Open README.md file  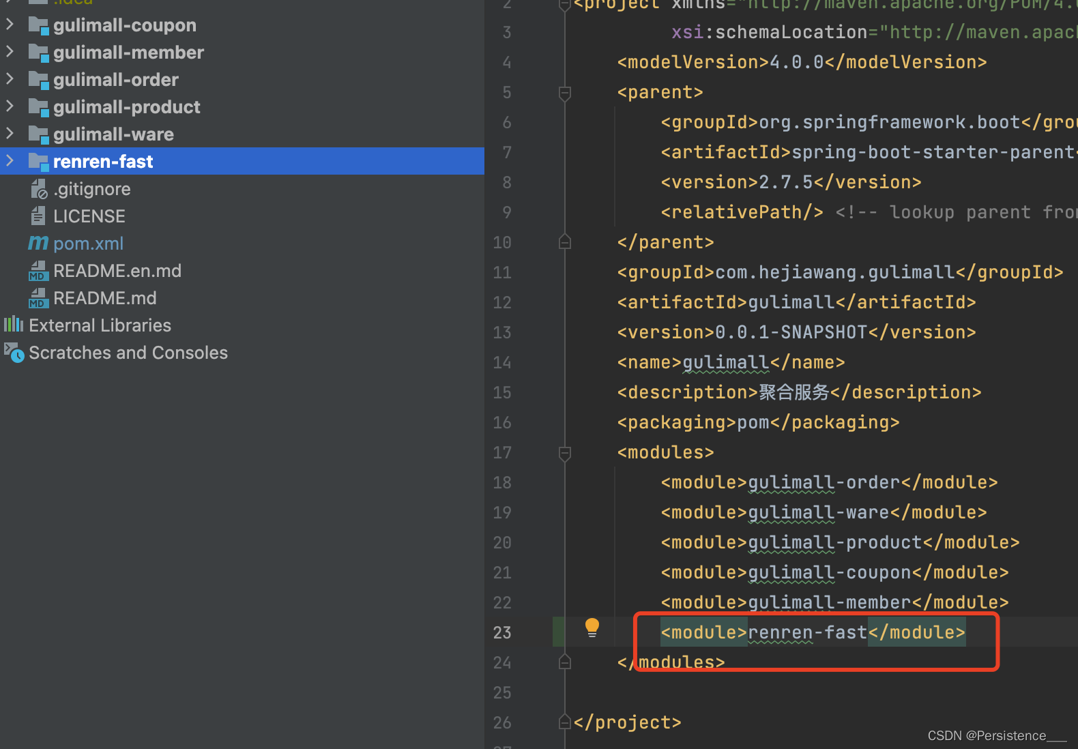[105, 298]
